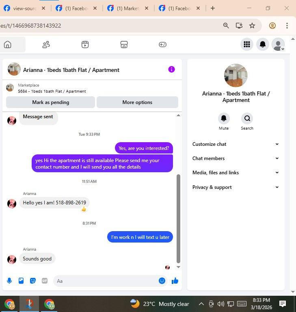Show hidden system tray icons
Screen dimensions: 296x312
click(201, 303)
